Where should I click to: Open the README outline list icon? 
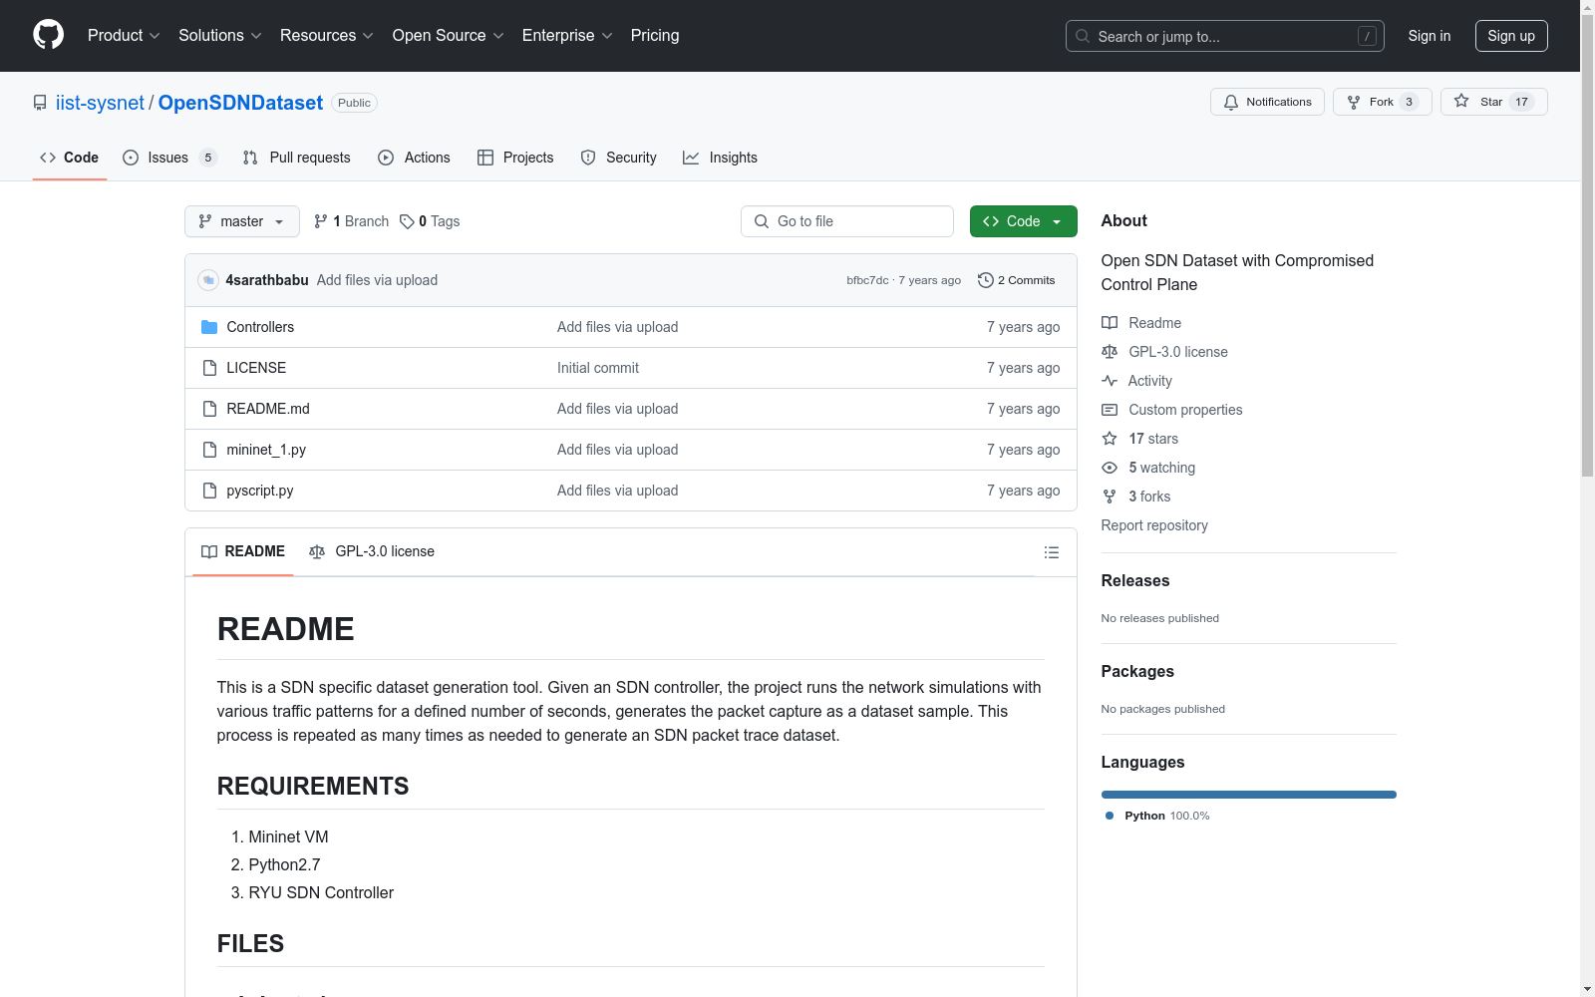1051,552
